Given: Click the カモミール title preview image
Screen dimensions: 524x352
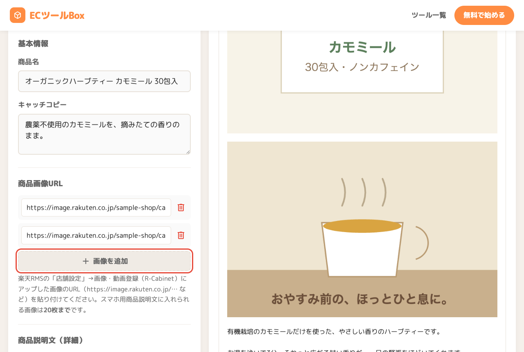Looking at the screenshot, I should point(362,82).
